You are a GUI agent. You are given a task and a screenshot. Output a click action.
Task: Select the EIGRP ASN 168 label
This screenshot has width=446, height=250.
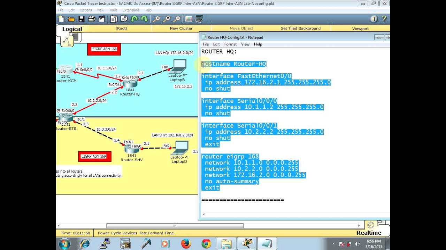[x=104, y=49]
